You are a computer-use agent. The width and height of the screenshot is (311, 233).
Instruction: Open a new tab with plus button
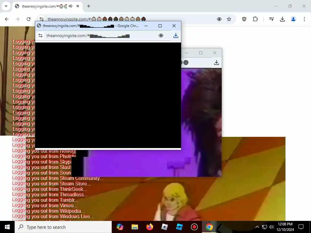89,6
